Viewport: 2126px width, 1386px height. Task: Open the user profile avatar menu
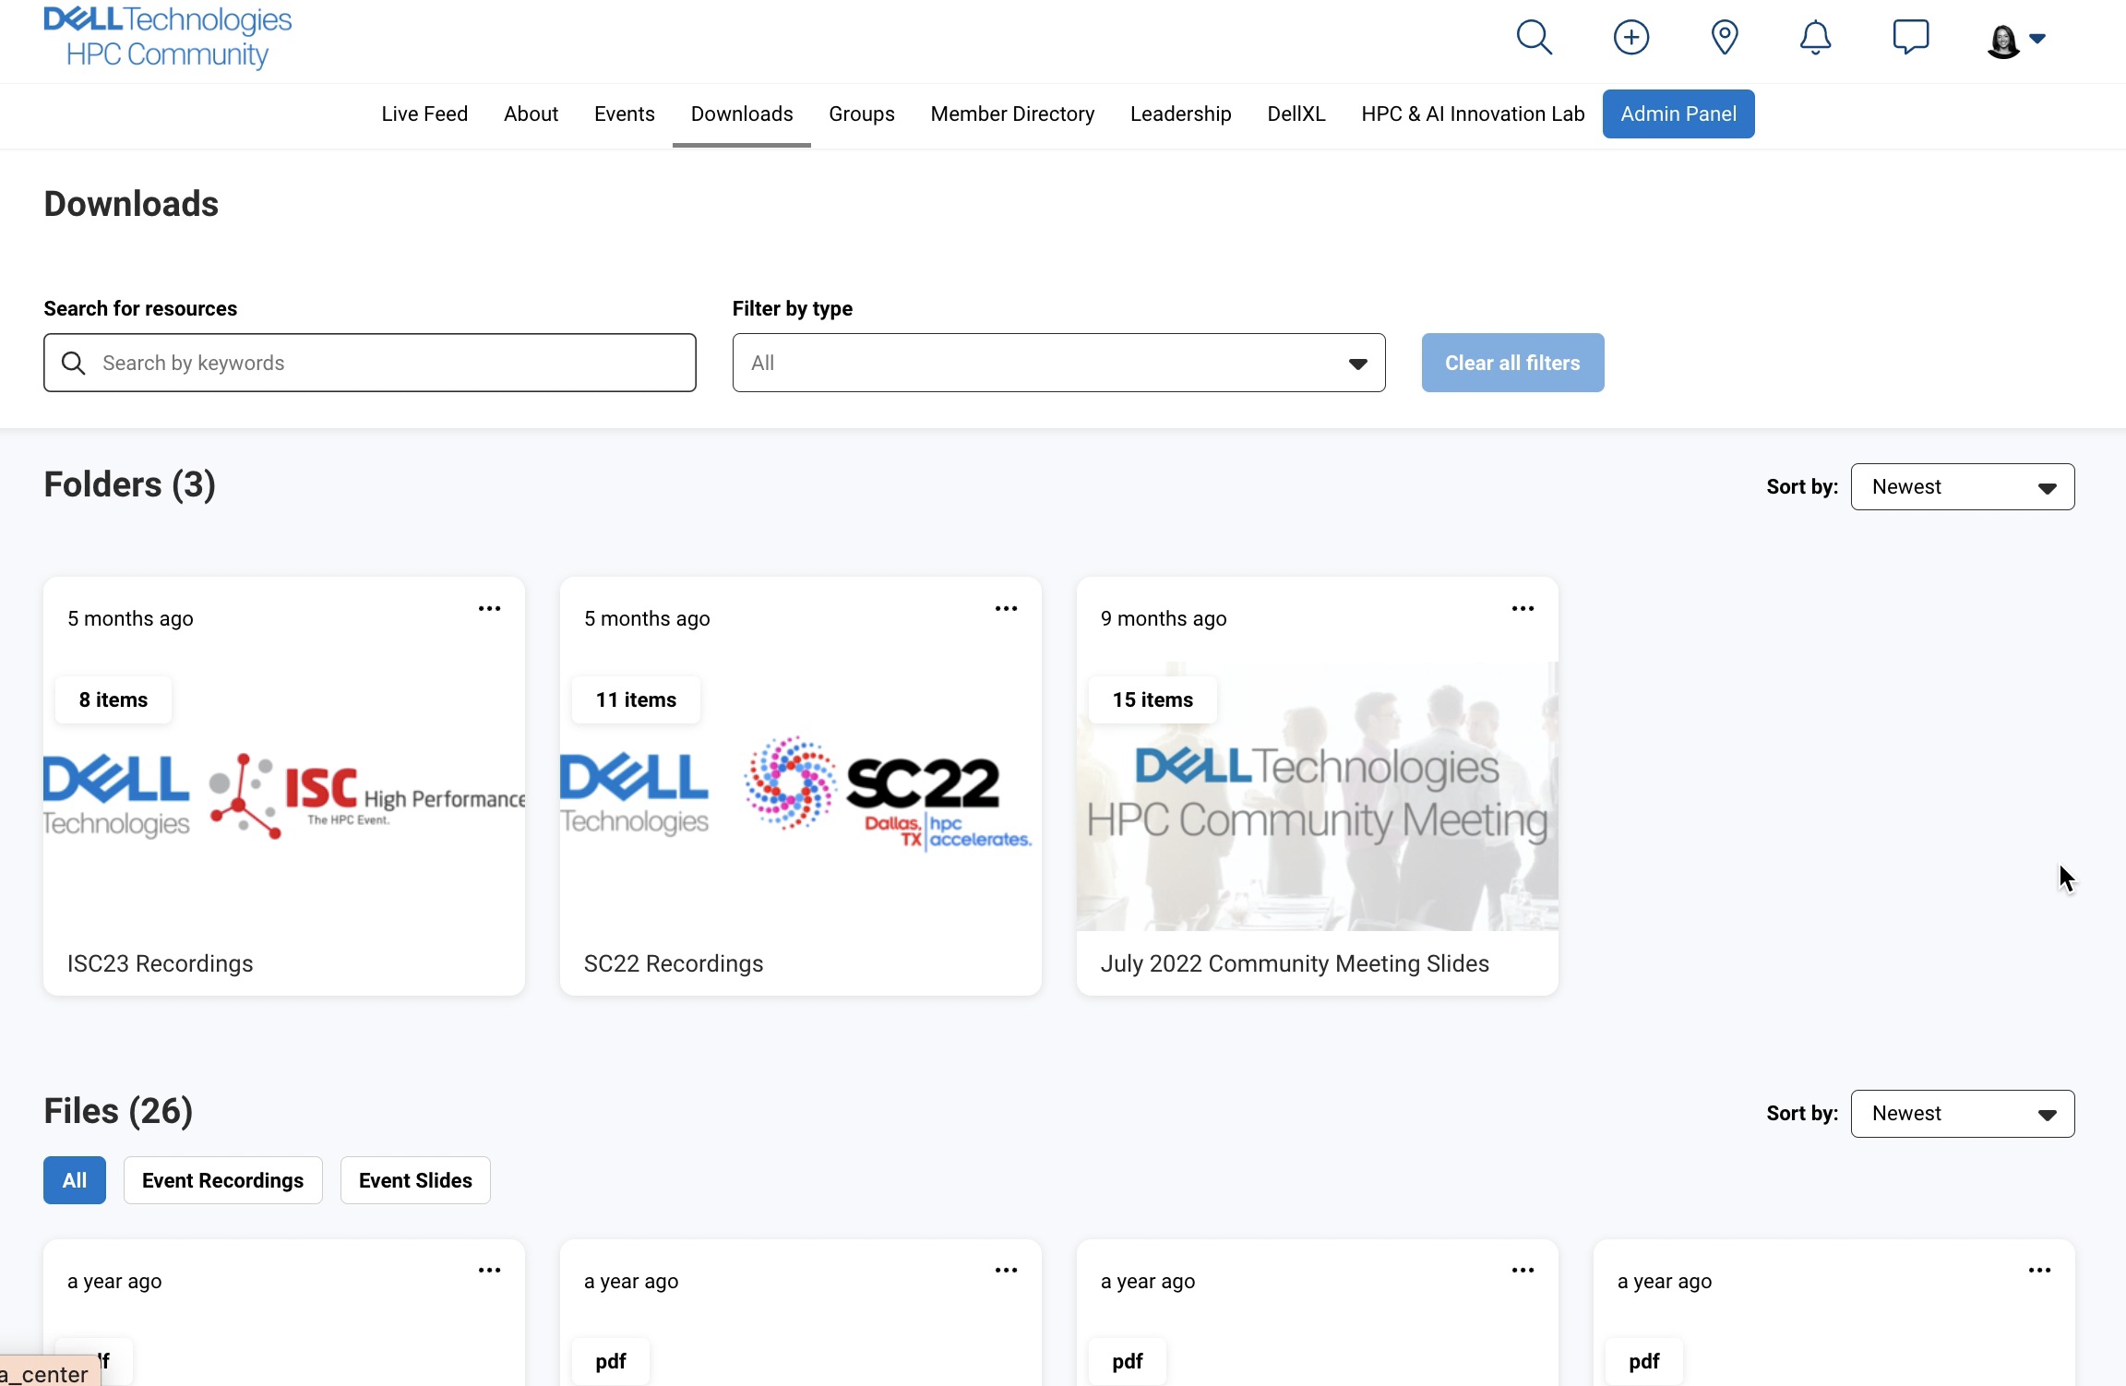(x=2014, y=40)
